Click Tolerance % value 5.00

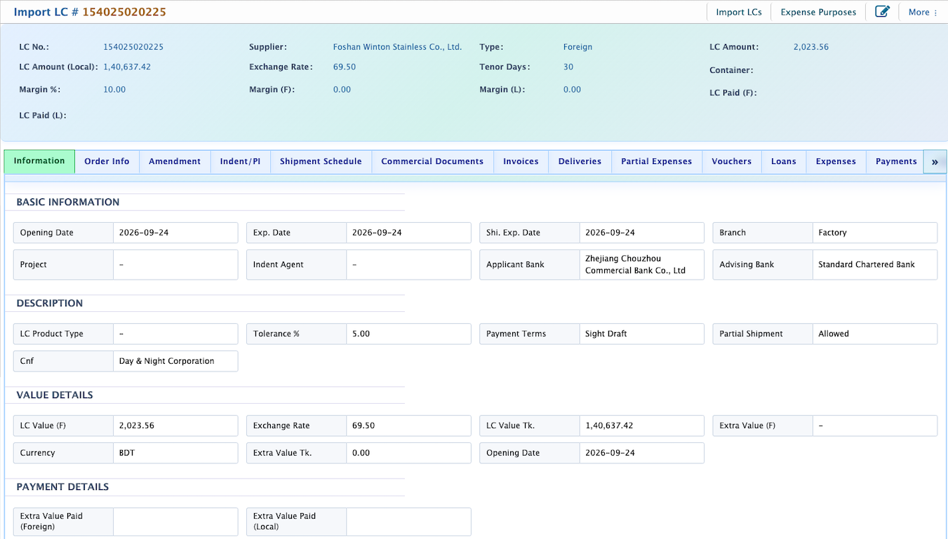408,334
